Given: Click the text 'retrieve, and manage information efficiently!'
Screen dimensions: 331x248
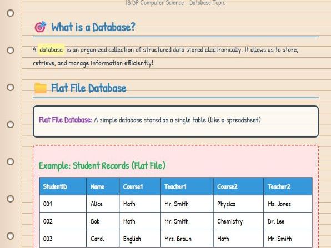Looking at the screenshot, I should [x=93, y=63].
